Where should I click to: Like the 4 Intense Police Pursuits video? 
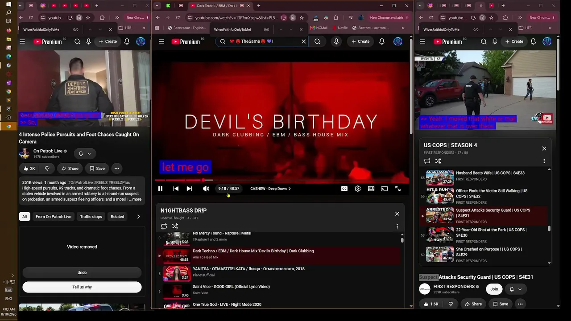point(29,169)
